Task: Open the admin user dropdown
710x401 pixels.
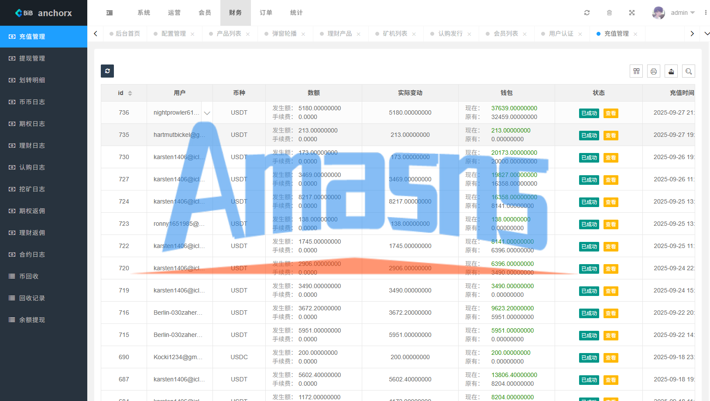Action: coord(683,13)
